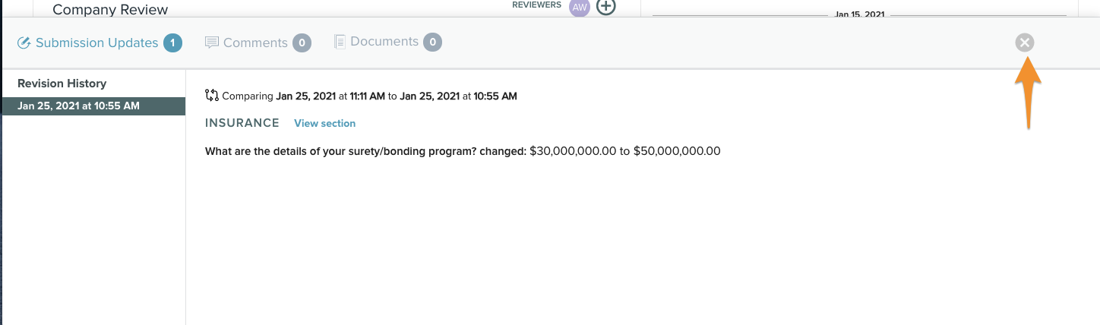This screenshot has height=325, width=1100.
Task: Click the Comments speech bubble icon
Action: click(212, 43)
